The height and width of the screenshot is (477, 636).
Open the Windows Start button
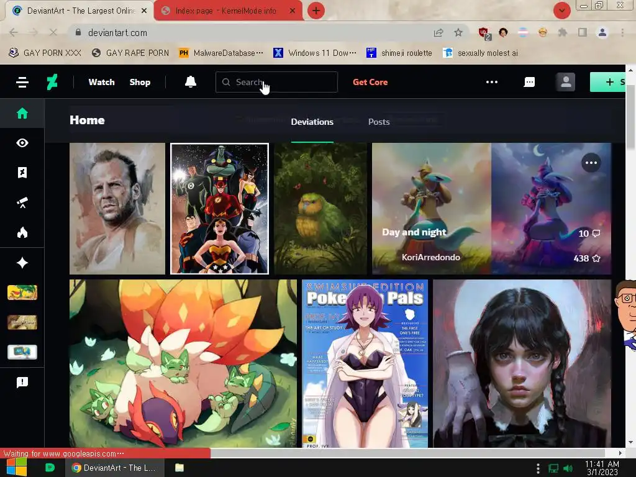(x=16, y=468)
